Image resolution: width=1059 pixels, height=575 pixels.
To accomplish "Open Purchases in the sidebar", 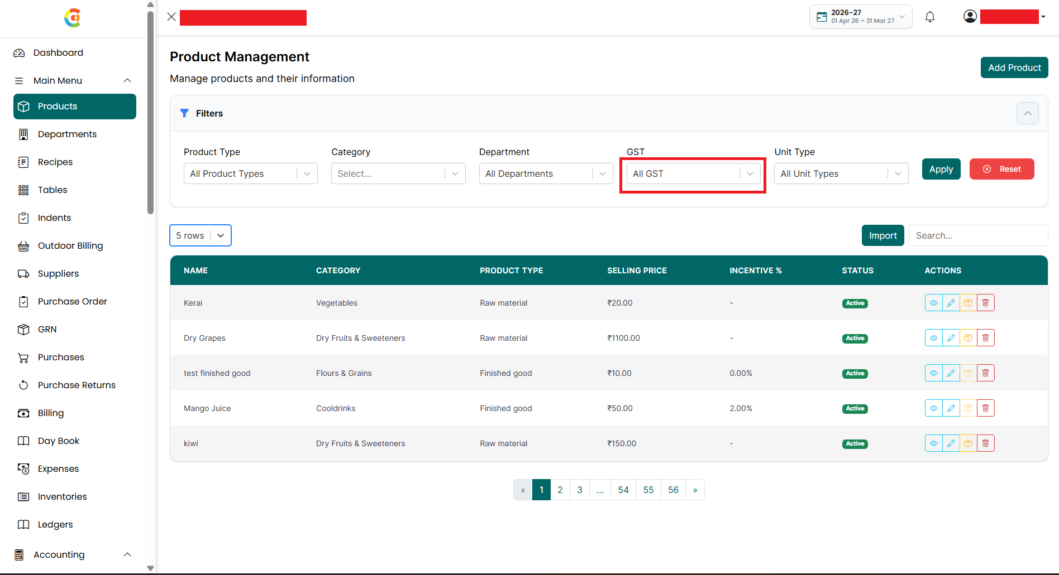I will 75,357.
